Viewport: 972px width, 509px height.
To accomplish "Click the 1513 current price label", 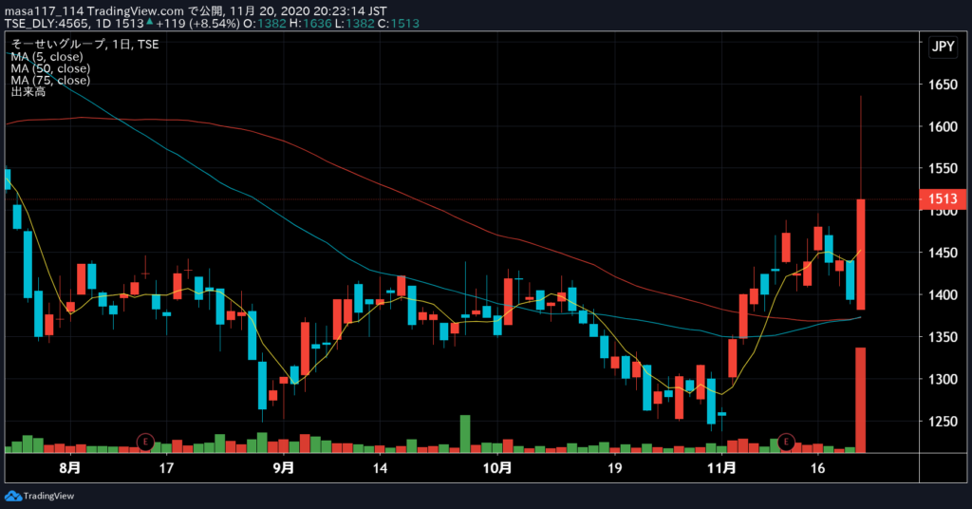I will 943,199.
